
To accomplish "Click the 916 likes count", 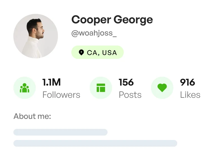I will [188, 82].
